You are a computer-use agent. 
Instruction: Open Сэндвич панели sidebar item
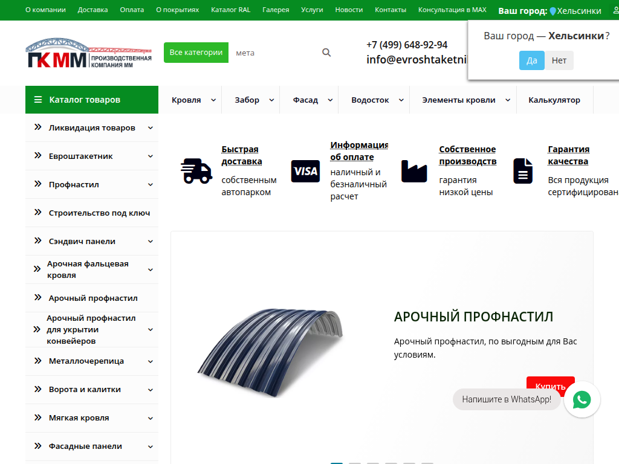coord(82,242)
